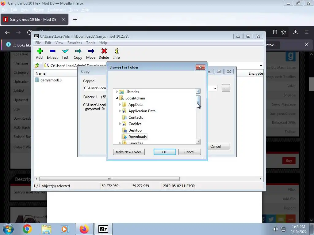Open the Help menu in 7-Zip
This screenshot has width=314, height=235.
pyautogui.click(x=103, y=43)
